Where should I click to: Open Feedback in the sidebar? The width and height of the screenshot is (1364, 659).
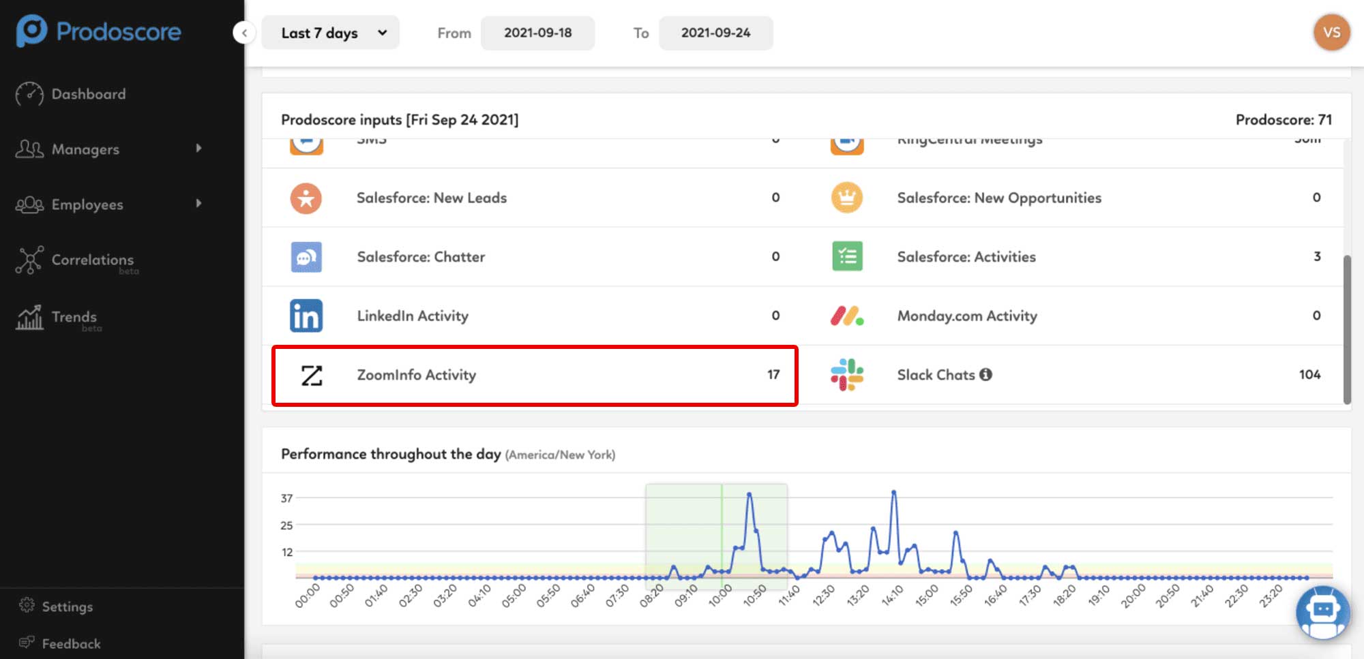(x=71, y=643)
